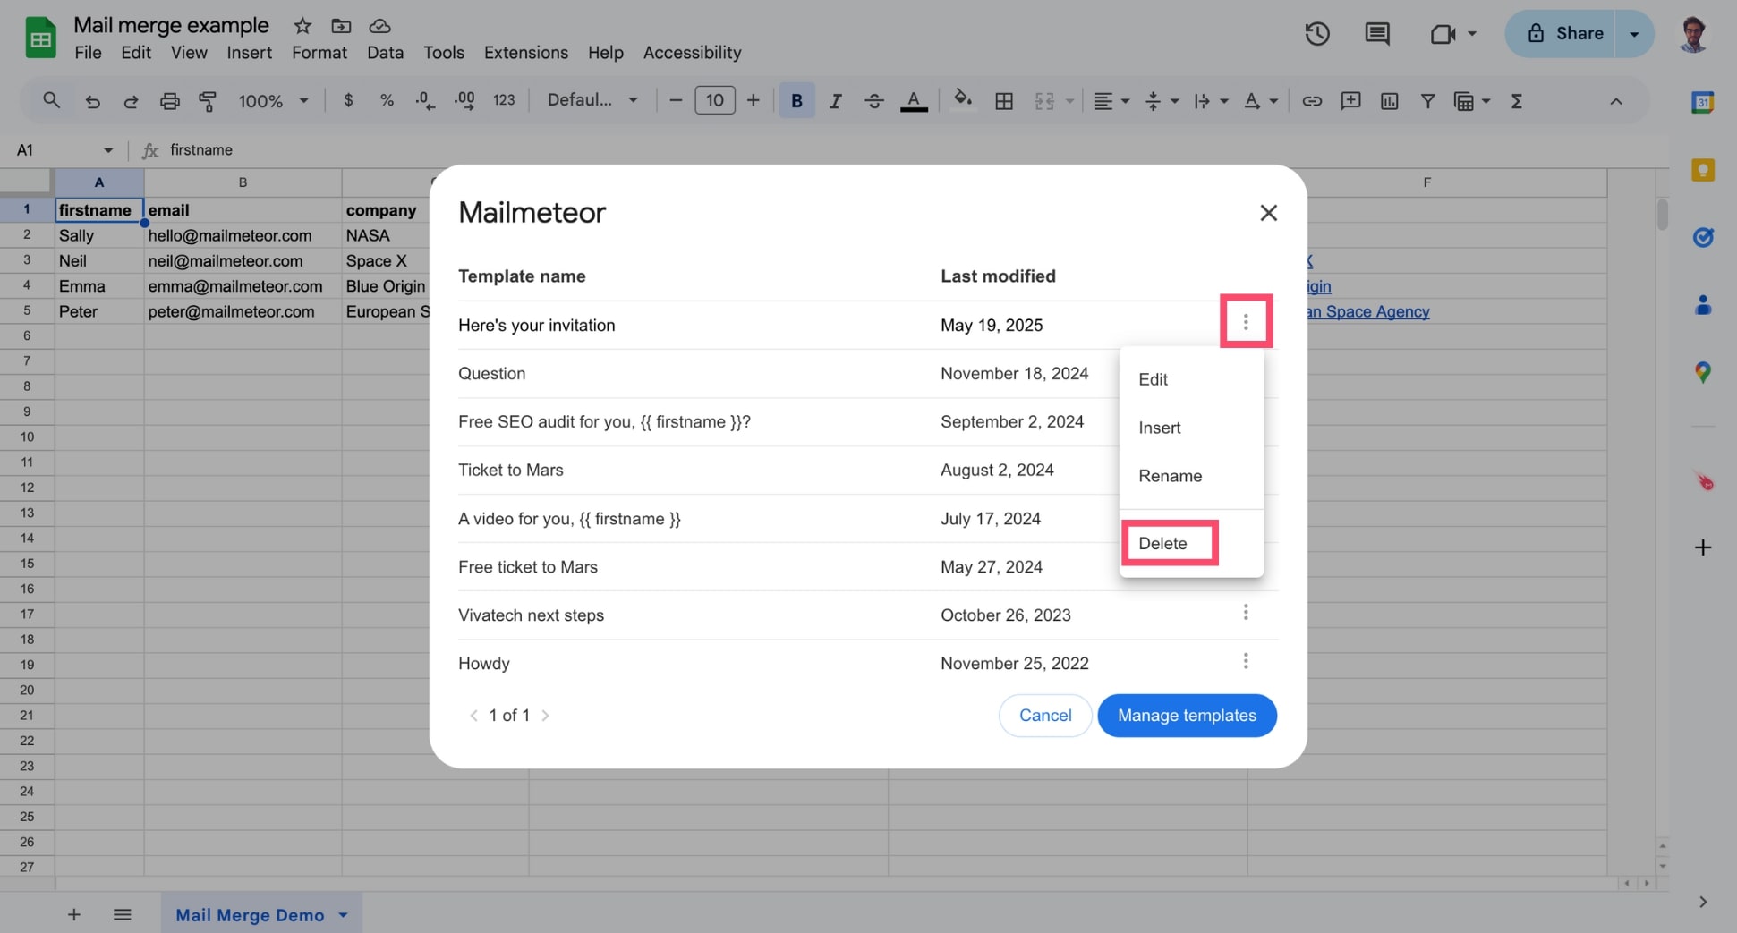
Task: Add a new sheet with plus
Action: pyautogui.click(x=74, y=914)
